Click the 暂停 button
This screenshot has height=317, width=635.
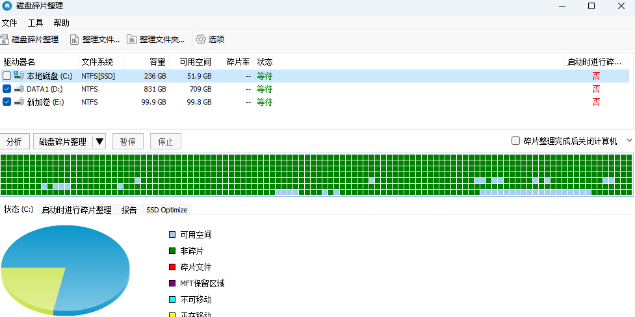128,142
